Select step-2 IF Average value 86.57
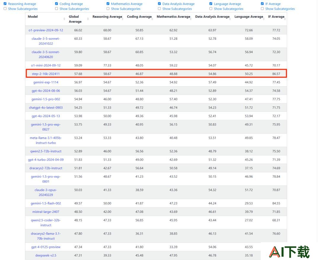 coord(276,74)
